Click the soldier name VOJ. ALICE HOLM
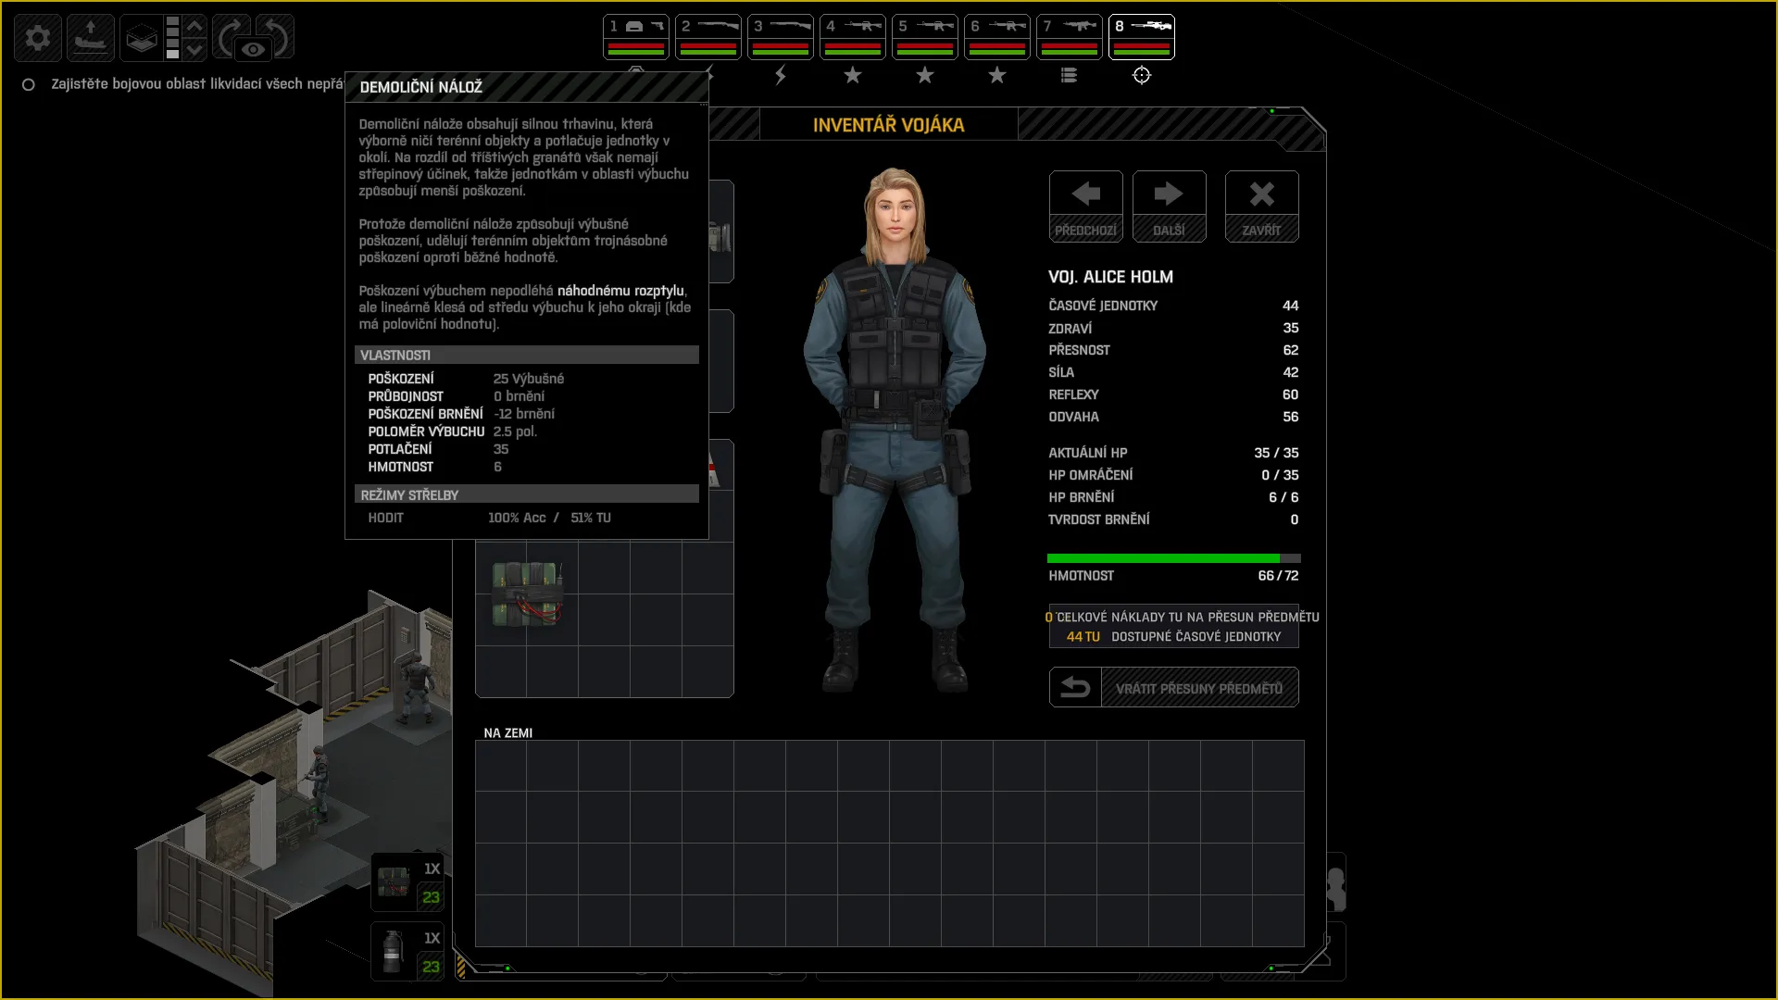 (x=1111, y=277)
